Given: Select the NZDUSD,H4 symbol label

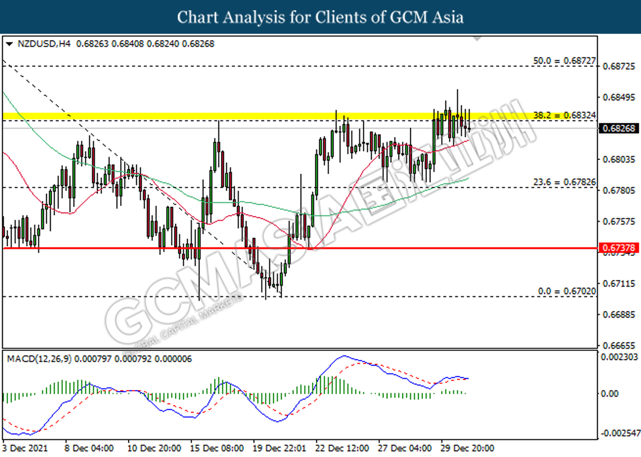Looking at the screenshot, I should pyautogui.click(x=44, y=44).
